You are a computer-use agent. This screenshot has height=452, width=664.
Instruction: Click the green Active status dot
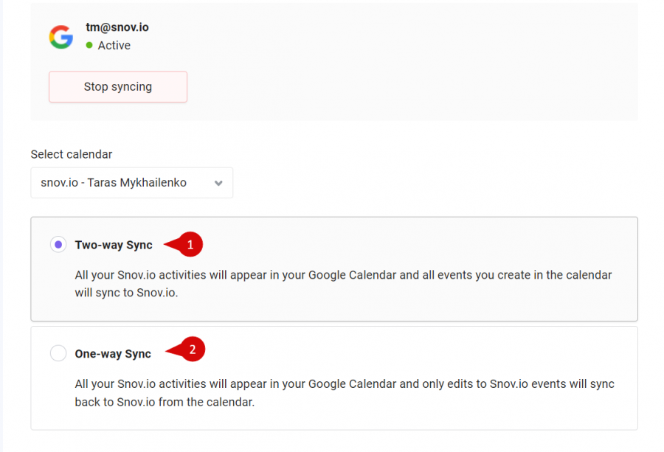click(89, 45)
